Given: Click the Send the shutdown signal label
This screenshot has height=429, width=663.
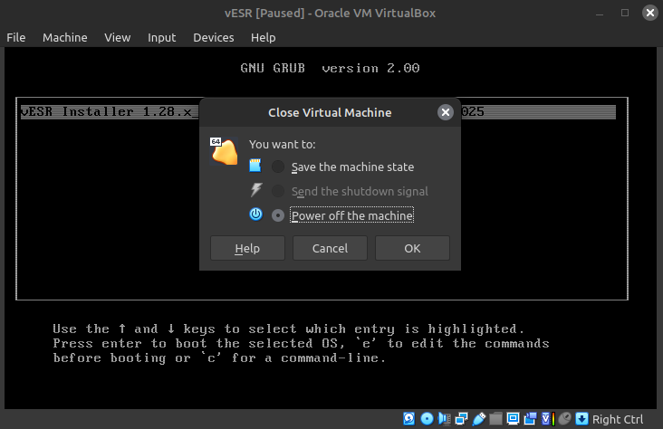Looking at the screenshot, I should 360,192.
